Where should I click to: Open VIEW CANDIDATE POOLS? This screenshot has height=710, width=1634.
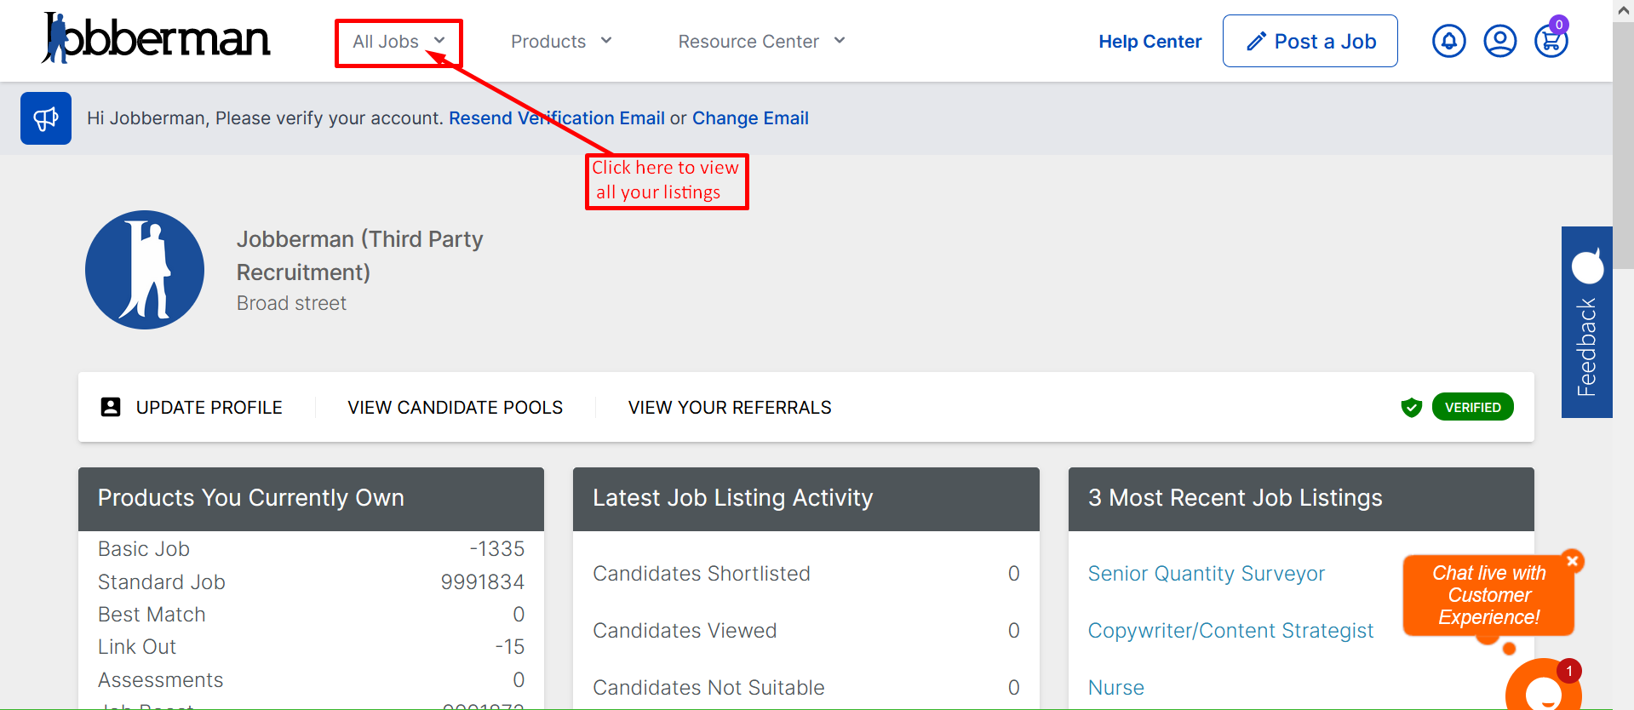tap(455, 408)
